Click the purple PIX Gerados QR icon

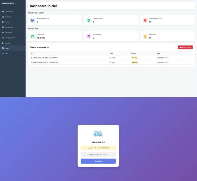89,36
